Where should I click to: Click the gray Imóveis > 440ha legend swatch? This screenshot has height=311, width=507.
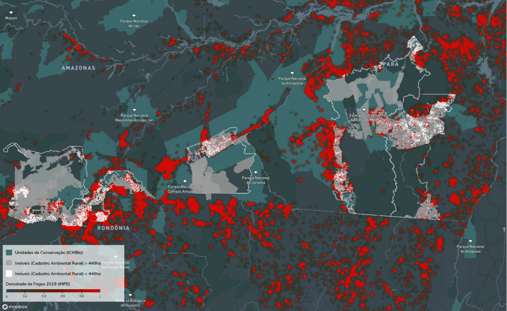pyautogui.click(x=9, y=263)
